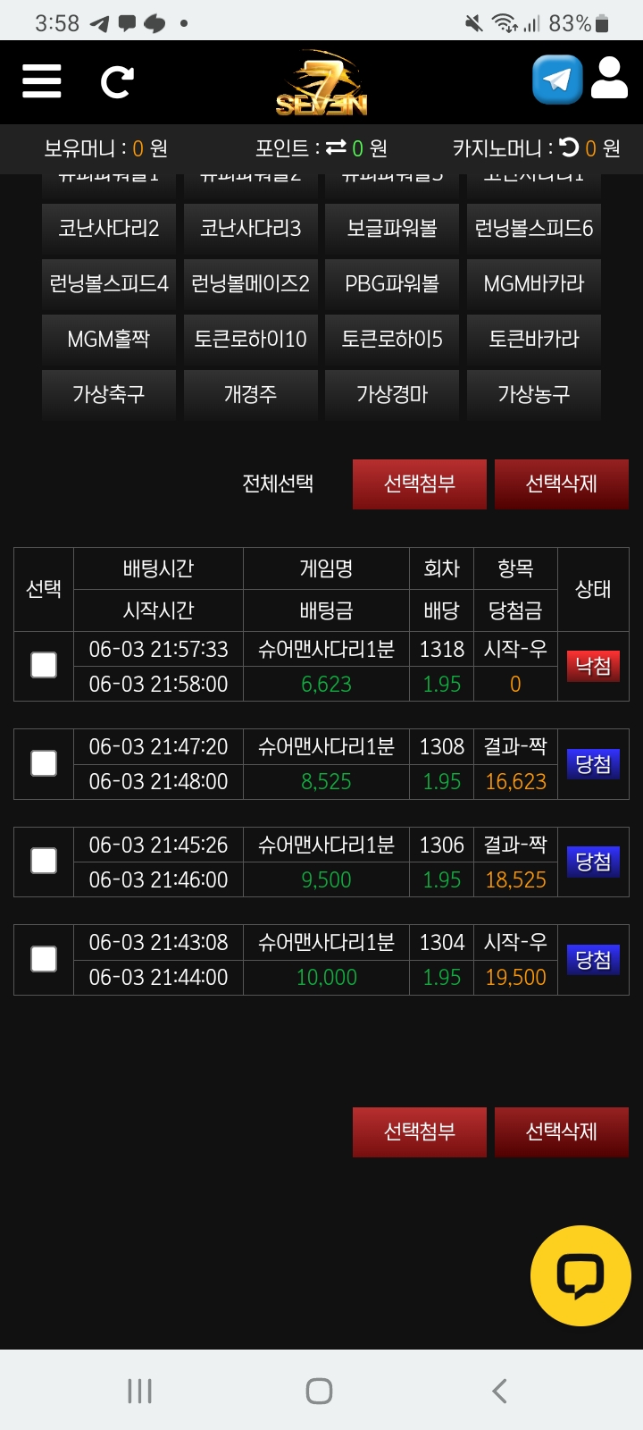Image resolution: width=643 pixels, height=1430 pixels.
Task: Switch to MGM바카라 game tab
Action: point(533,283)
